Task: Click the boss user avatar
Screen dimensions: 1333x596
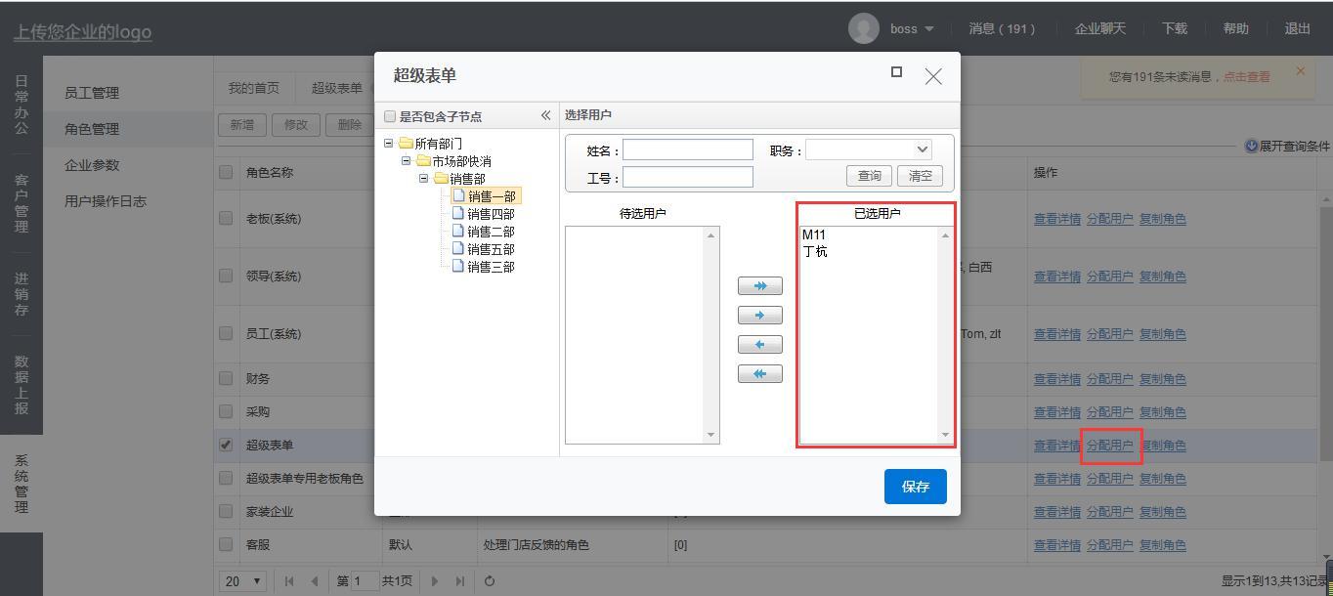Action: [863, 29]
